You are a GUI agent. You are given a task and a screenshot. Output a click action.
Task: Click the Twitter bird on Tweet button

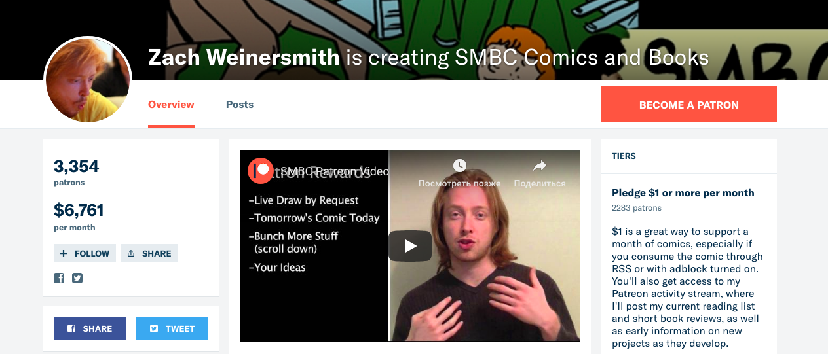coord(154,328)
